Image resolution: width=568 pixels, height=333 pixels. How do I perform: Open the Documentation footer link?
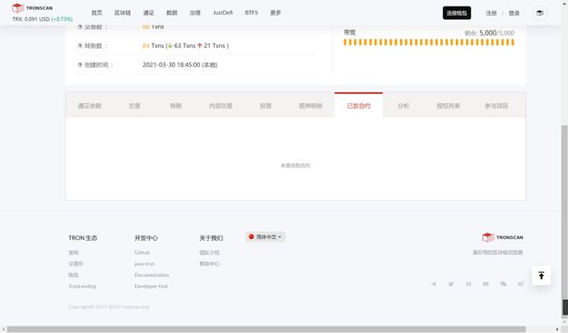151,275
